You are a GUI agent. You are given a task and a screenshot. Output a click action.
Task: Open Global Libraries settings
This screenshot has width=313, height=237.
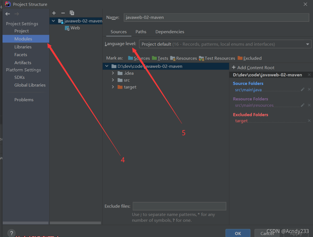click(x=30, y=85)
